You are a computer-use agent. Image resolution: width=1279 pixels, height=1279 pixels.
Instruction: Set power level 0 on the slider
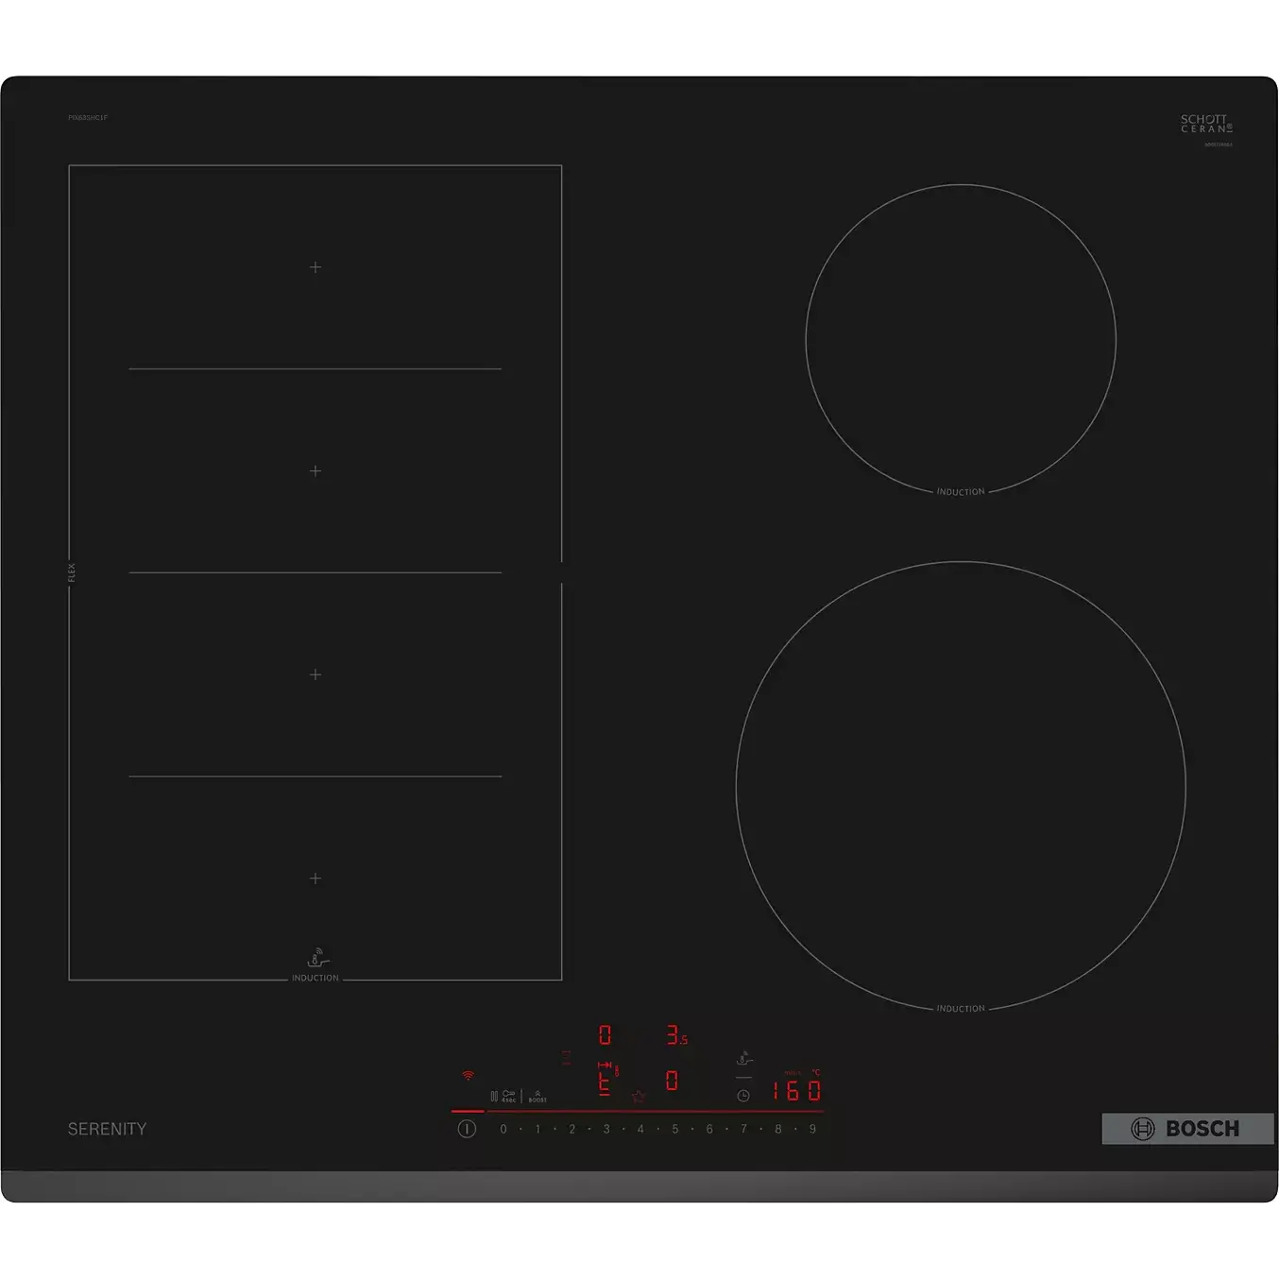[x=503, y=1129]
